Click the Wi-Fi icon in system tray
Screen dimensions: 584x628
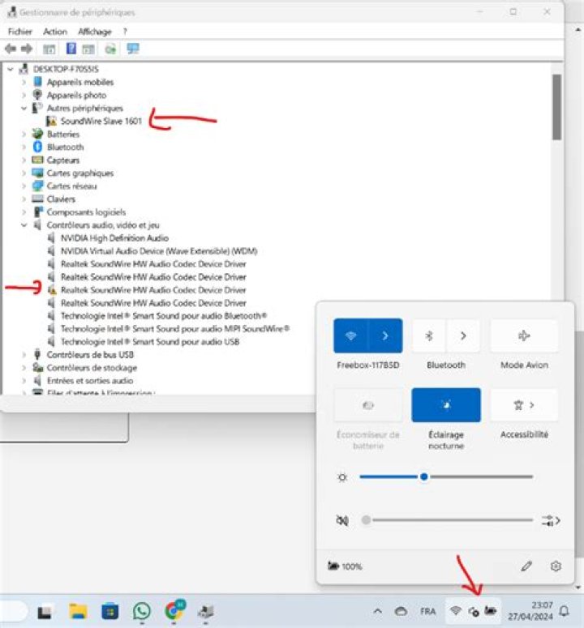coord(455,611)
